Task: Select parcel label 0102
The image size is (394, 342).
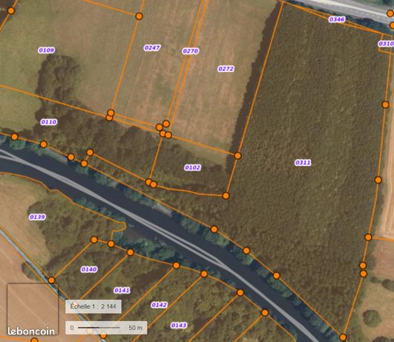Action: point(192,168)
